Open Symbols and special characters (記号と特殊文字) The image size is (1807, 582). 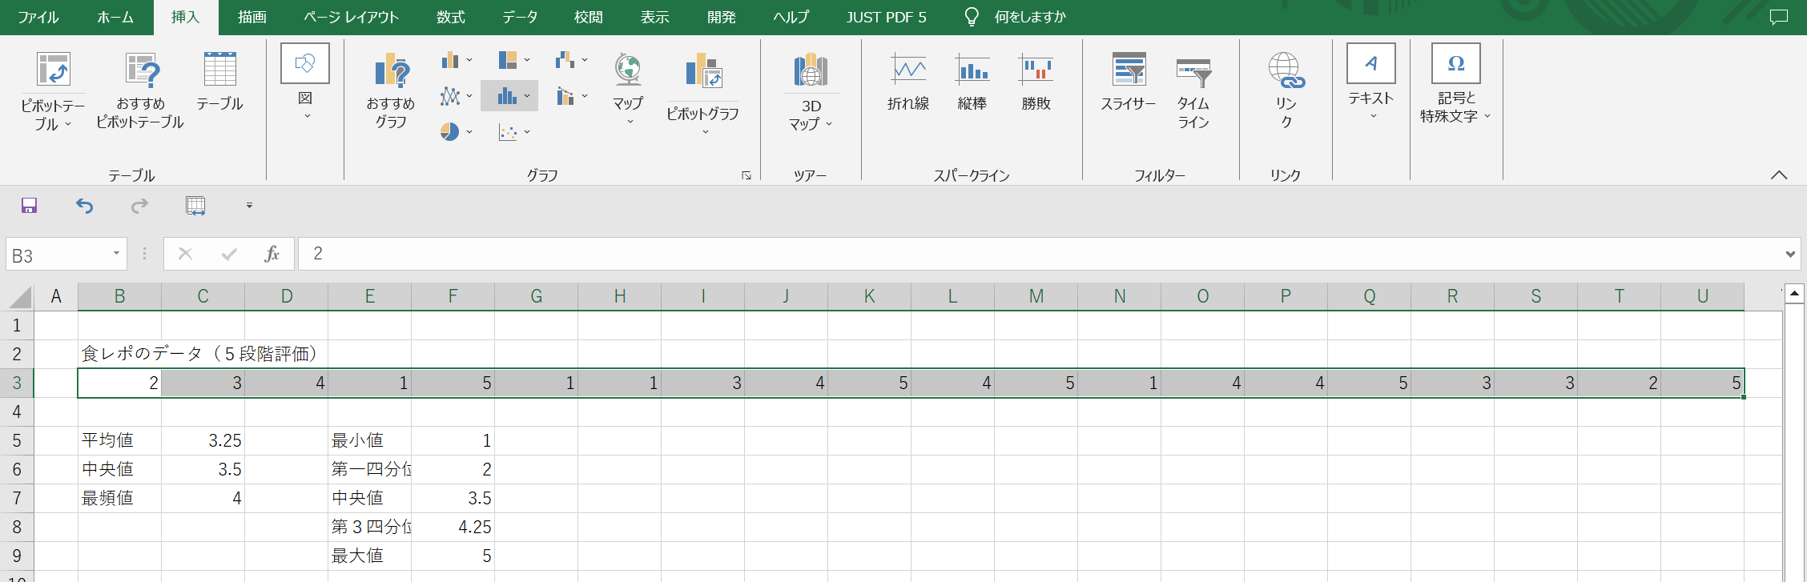[1456, 85]
